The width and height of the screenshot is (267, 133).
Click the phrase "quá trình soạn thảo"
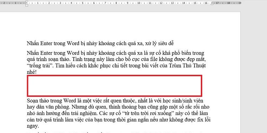pyautogui.click(x=48, y=60)
